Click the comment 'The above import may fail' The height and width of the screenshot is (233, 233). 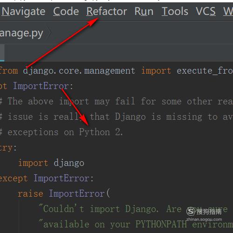71,102
